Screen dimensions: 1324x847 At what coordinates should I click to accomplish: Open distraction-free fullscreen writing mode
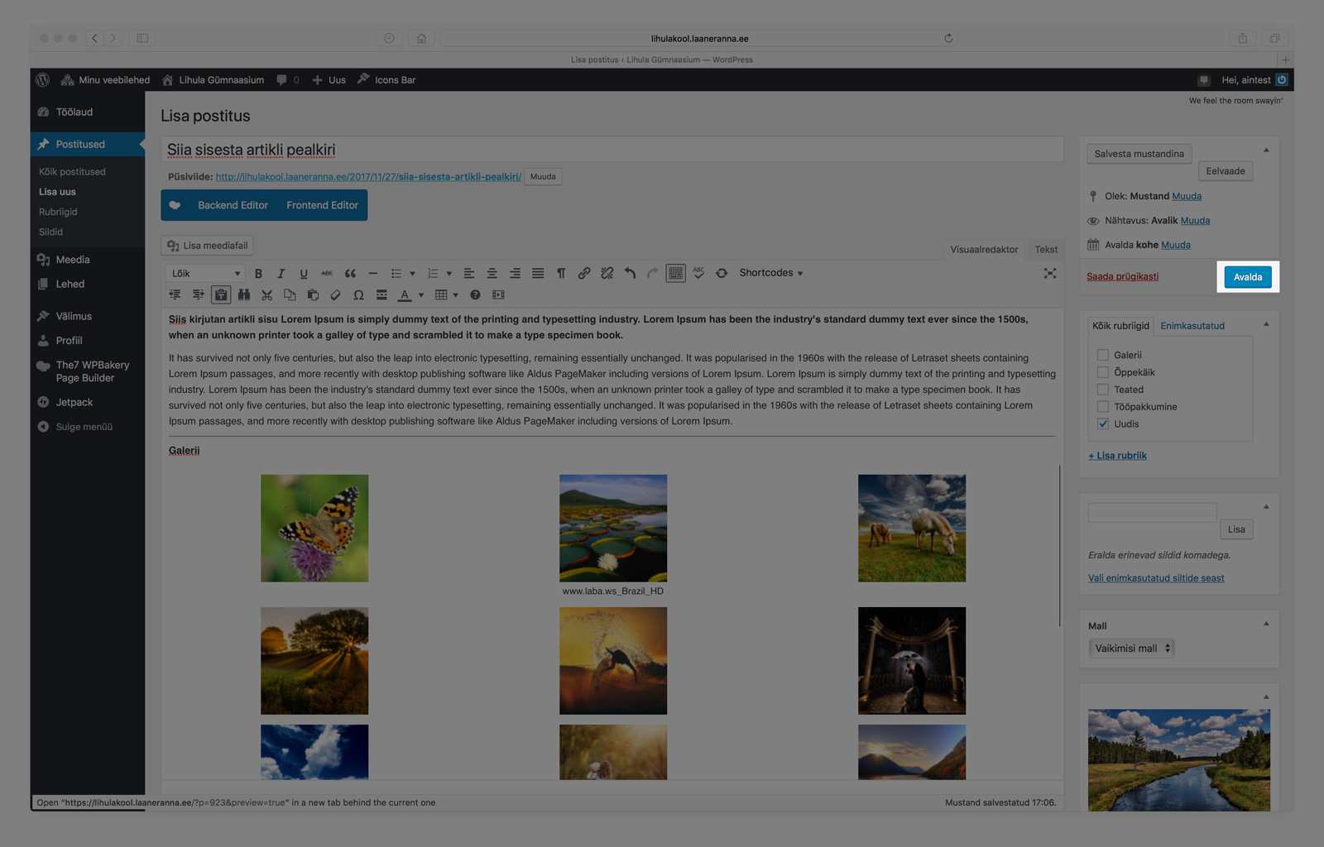coord(1050,274)
